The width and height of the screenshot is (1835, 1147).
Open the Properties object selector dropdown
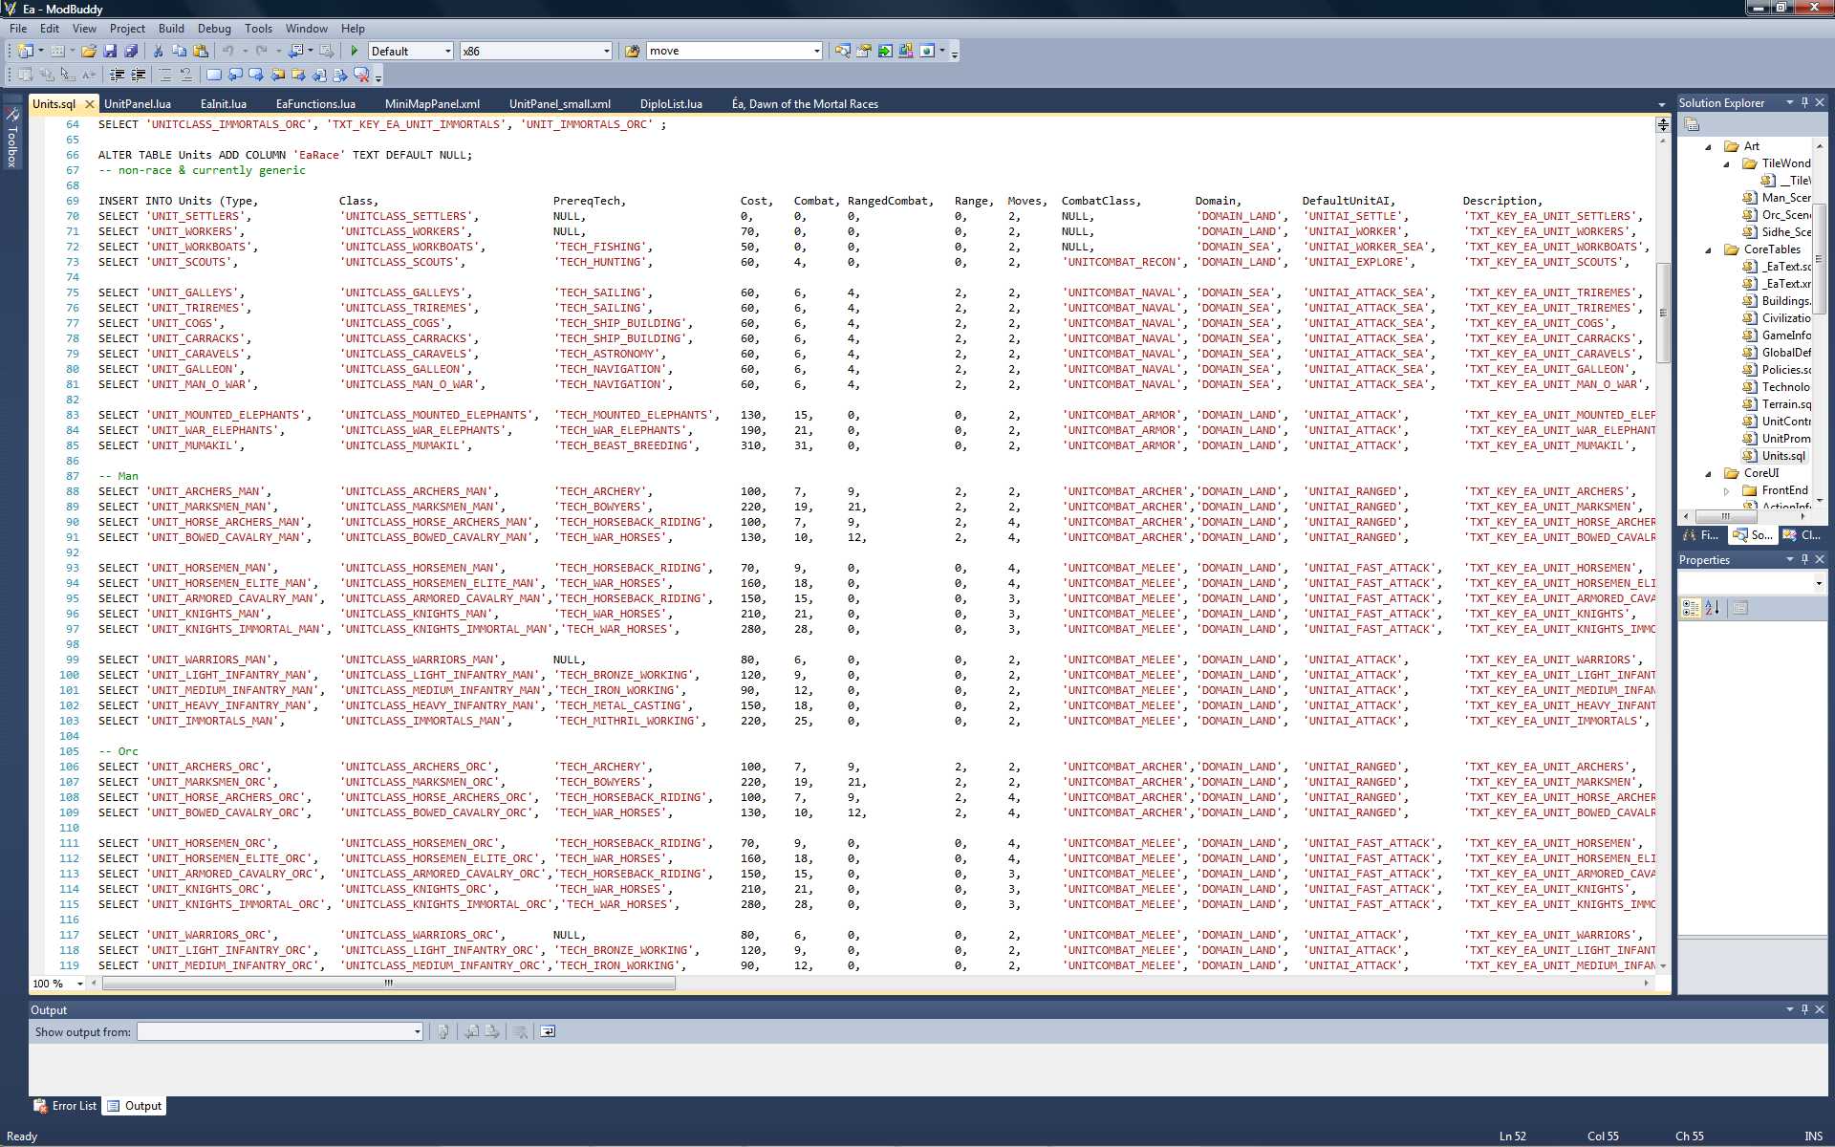1818,583
